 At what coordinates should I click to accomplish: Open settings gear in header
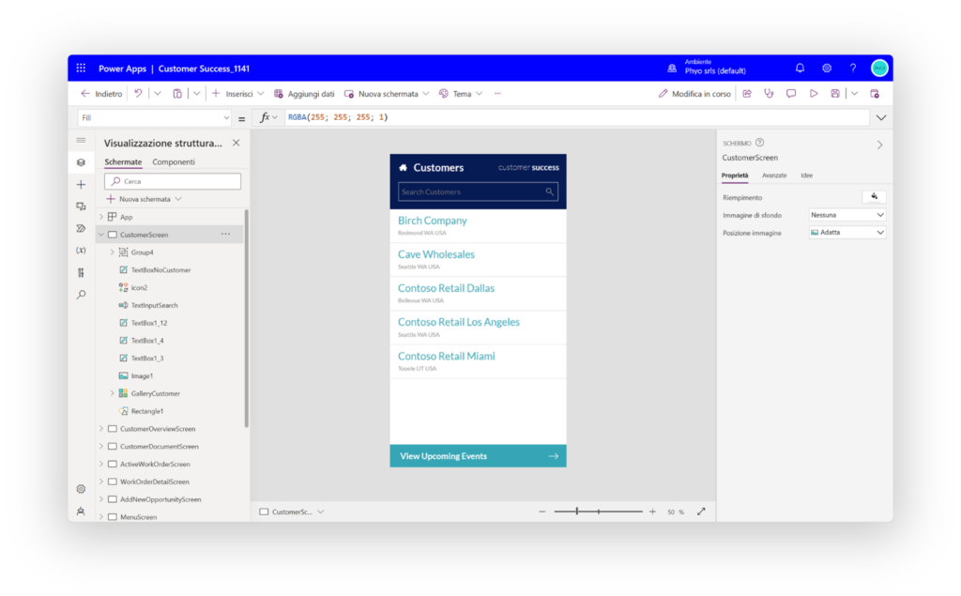(827, 69)
